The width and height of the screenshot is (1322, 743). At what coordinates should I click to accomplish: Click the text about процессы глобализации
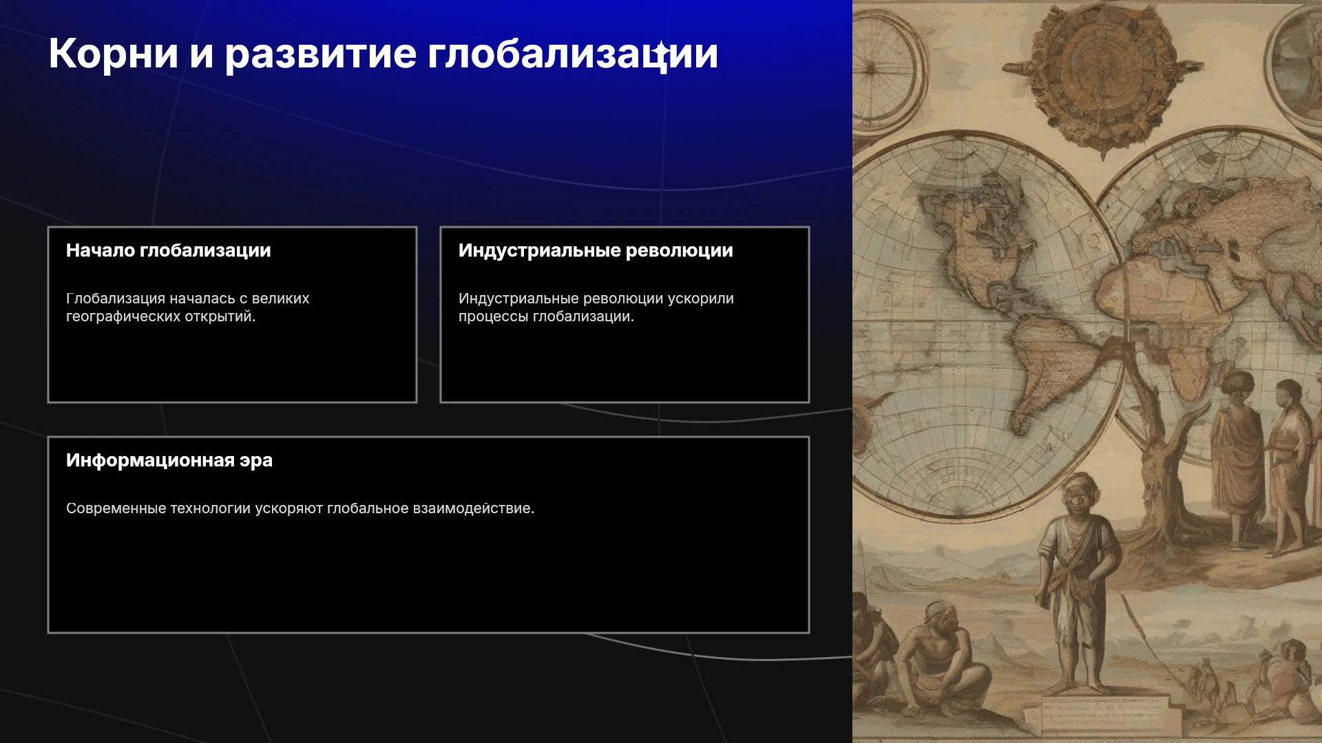(596, 308)
